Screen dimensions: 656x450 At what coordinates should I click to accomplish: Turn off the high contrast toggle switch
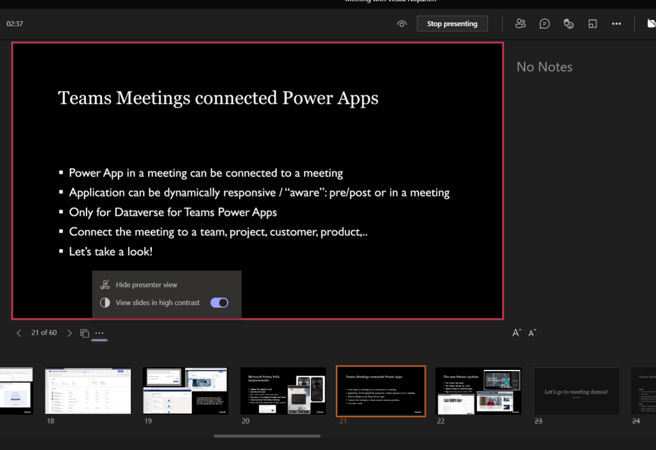(219, 303)
